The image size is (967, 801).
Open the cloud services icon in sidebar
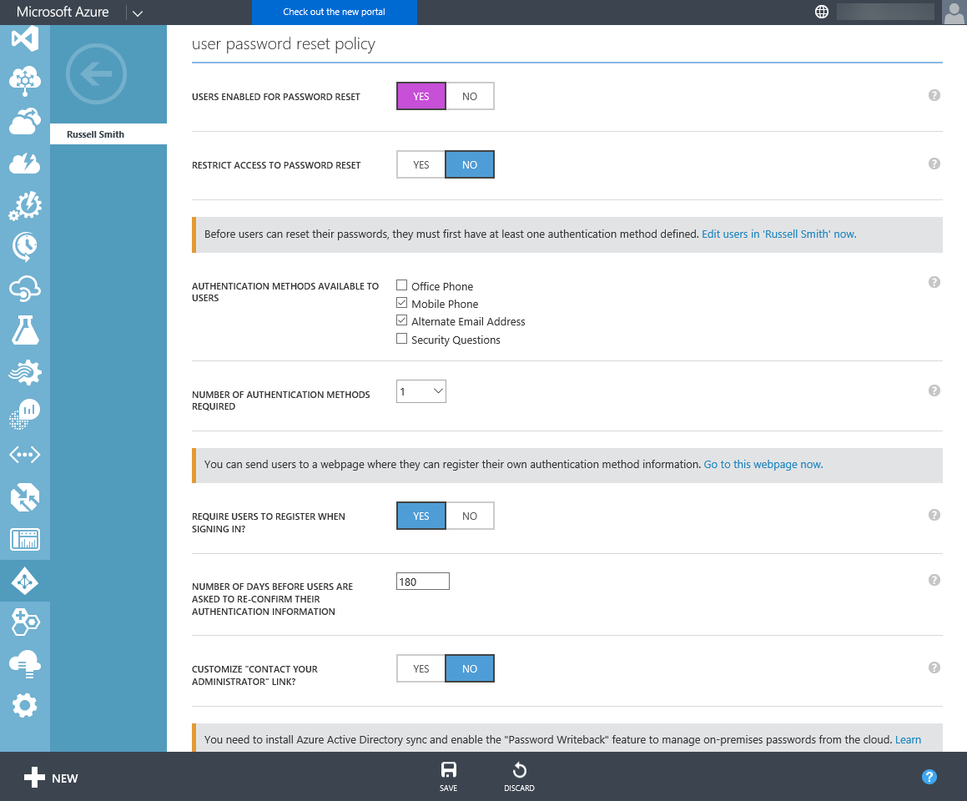(x=25, y=122)
